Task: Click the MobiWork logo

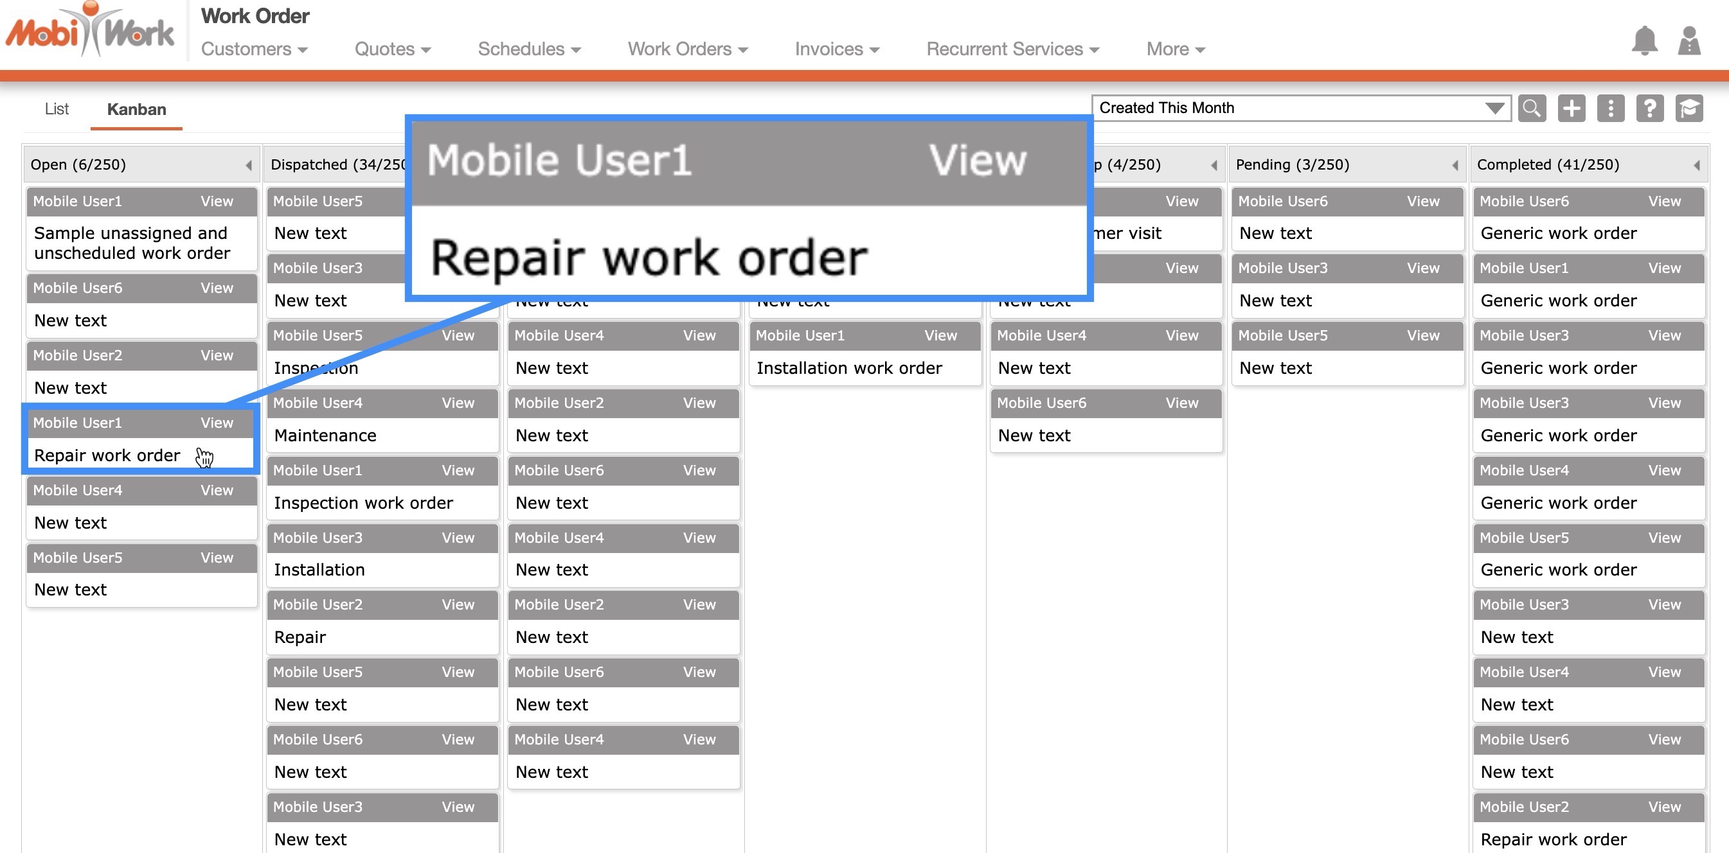Action: 90,30
